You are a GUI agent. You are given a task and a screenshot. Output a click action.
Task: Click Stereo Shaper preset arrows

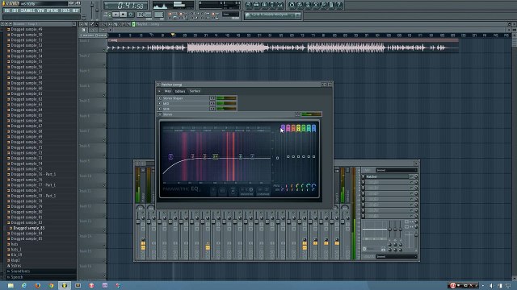click(x=212, y=98)
